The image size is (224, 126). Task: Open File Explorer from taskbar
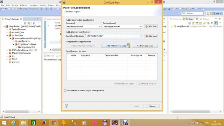[x=23, y=123]
